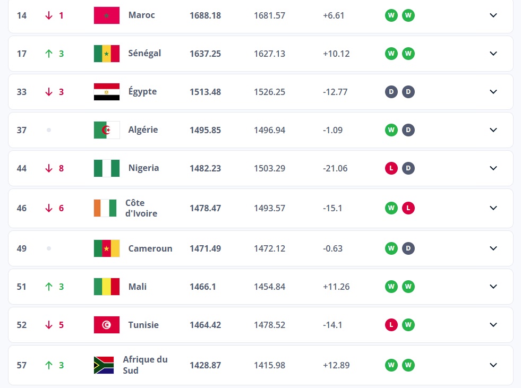Expand the Tunisie row details
Viewport: 521px width, 388px height.
(493, 324)
